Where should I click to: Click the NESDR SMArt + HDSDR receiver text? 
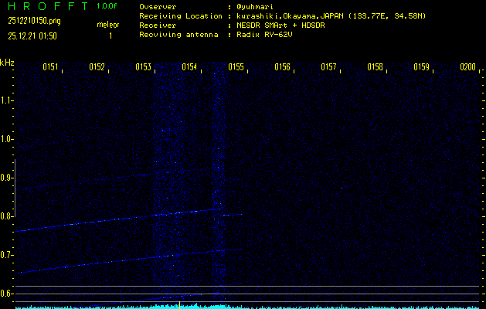click(x=280, y=25)
